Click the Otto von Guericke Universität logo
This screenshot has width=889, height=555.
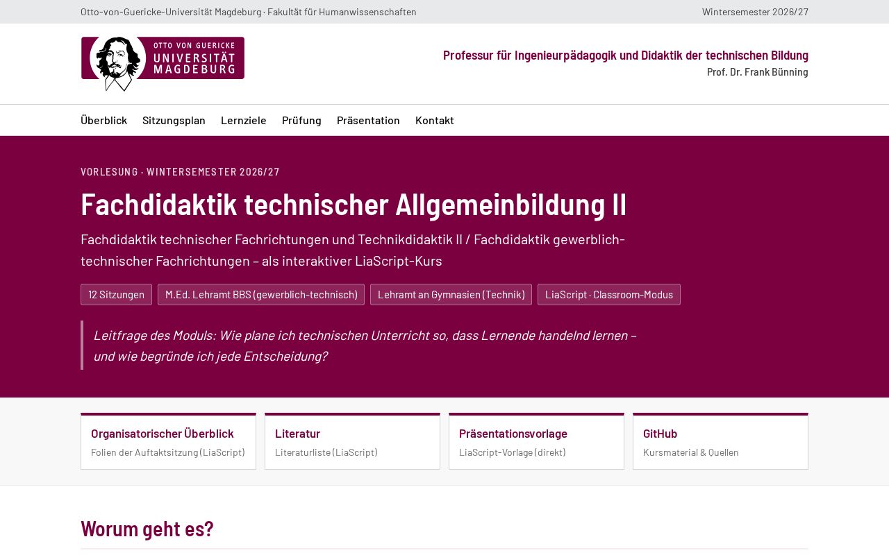click(x=163, y=64)
